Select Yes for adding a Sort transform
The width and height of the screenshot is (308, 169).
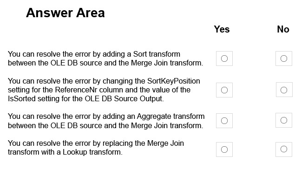click(224, 58)
